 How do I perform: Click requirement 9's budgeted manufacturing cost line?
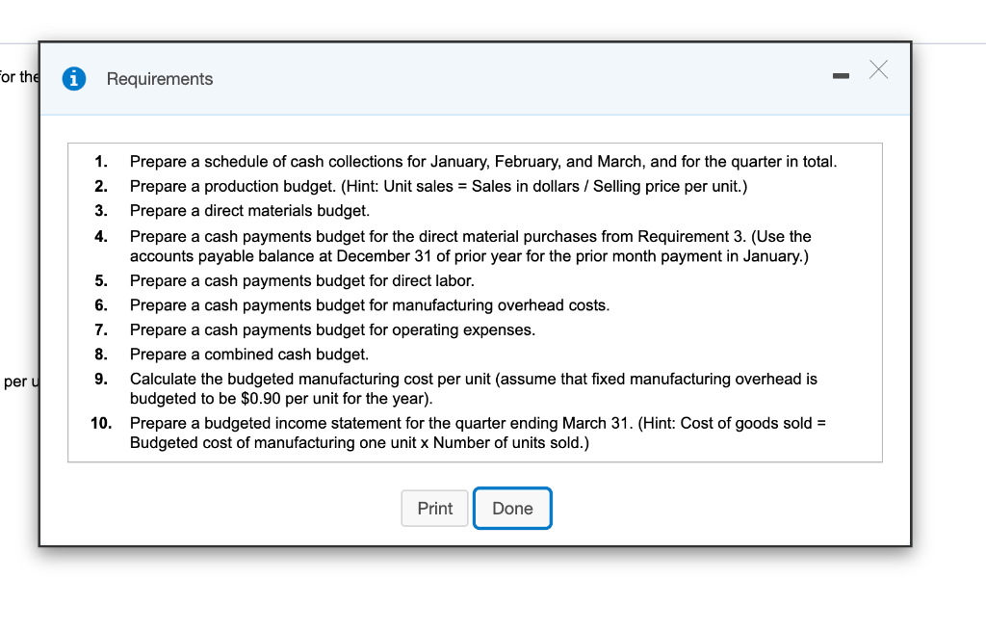473,379
